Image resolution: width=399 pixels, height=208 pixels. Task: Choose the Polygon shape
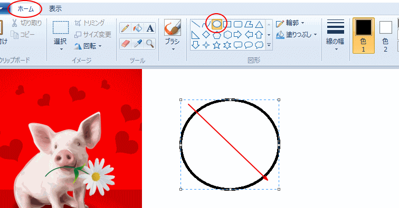pyautogui.click(x=249, y=24)
